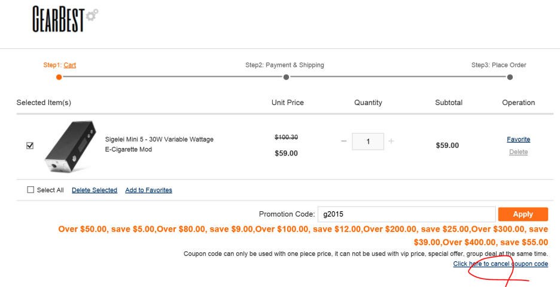
Task: Open the Step1 Cart link
Action: click(x=69, y=65)
